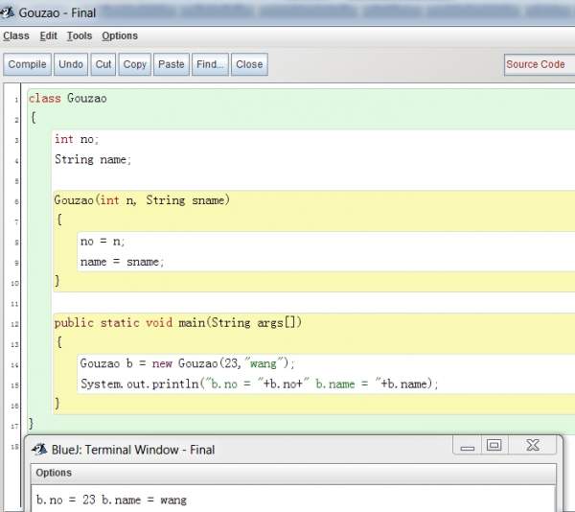Open the Edit menu

coord(49,36)
